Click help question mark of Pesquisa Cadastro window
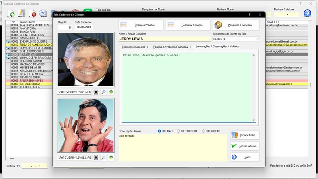 [x=300, y=4]
